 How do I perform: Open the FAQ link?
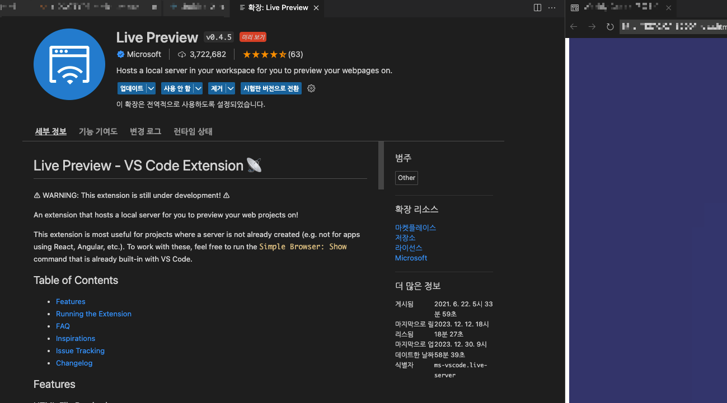click(63, 326)
